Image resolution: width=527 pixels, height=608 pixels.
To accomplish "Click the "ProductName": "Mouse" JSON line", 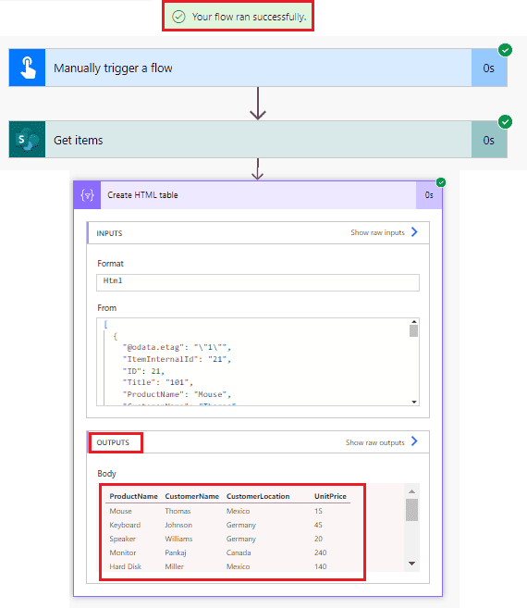I will point(177,394).
